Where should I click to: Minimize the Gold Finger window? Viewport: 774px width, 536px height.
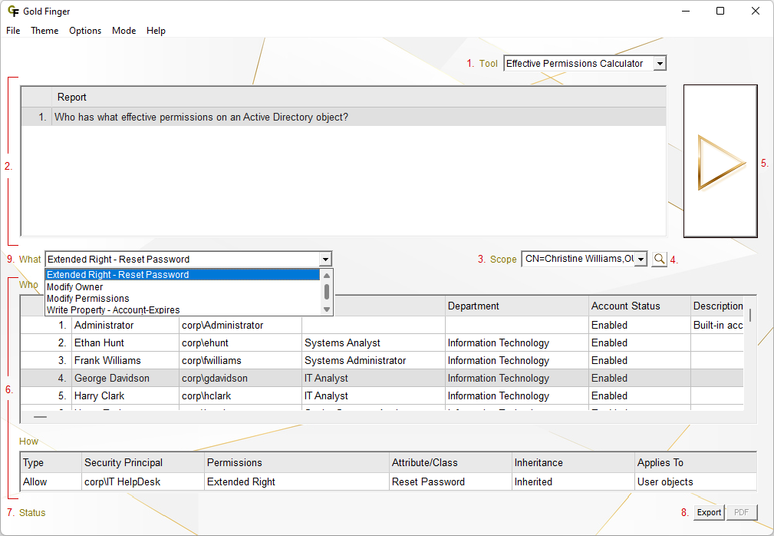pos(686,11)
